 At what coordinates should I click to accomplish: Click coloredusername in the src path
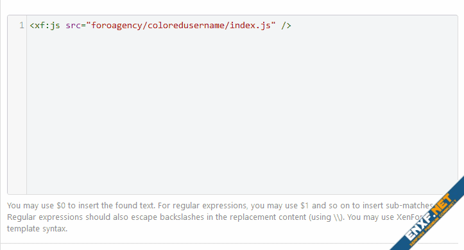click(x=186, y=26)
